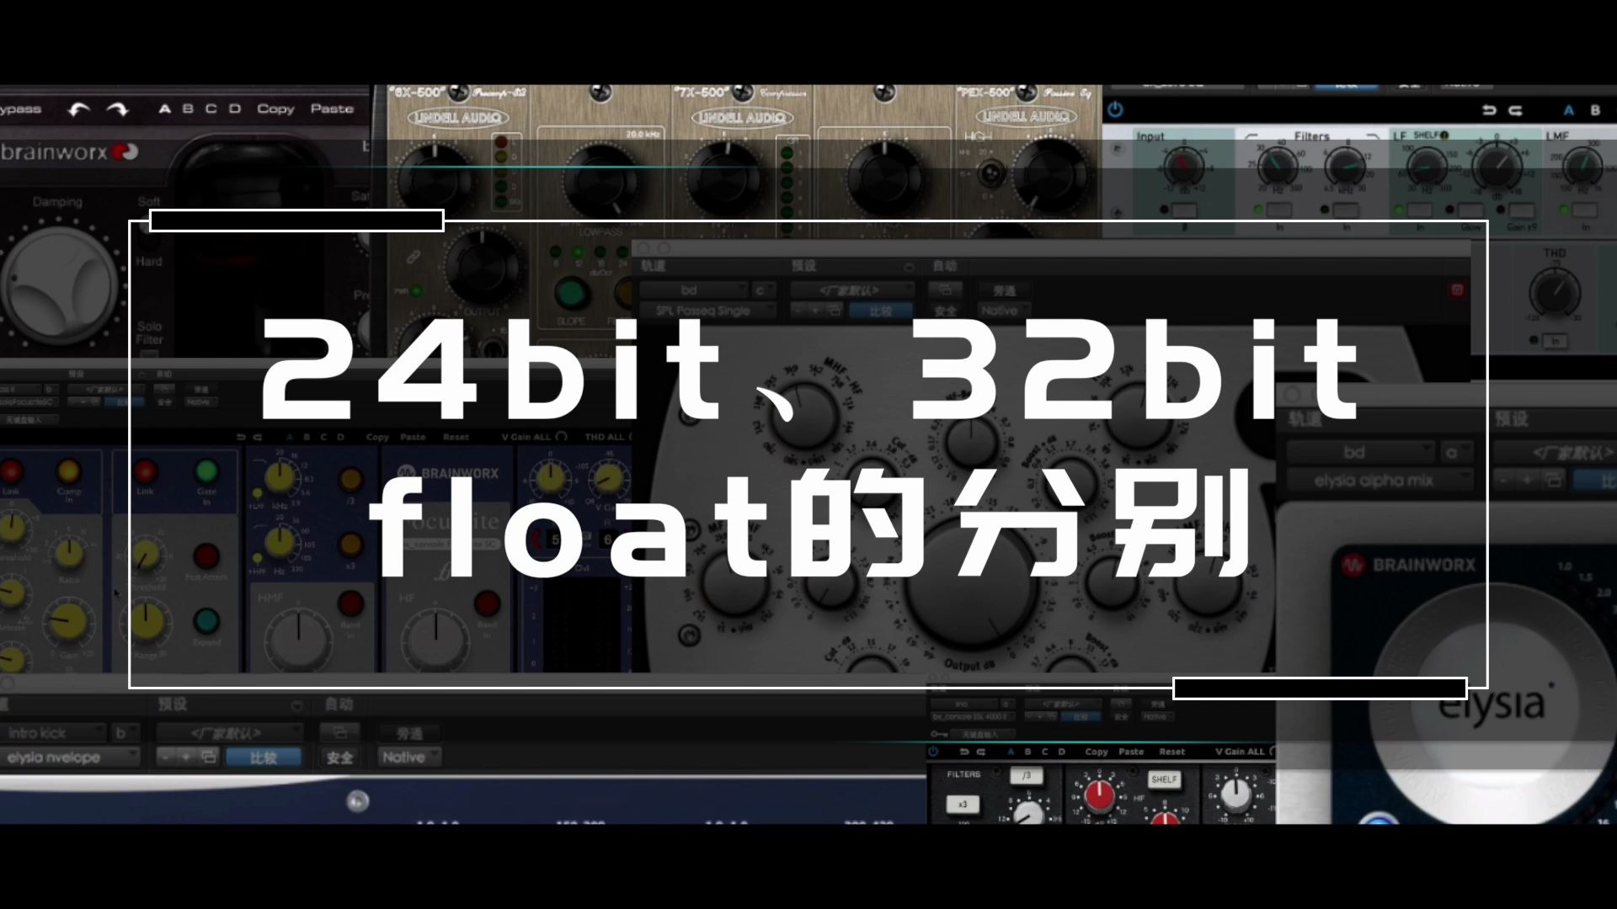
Task: Toggle the Bypass button at top left
Action: click(20, 108)
